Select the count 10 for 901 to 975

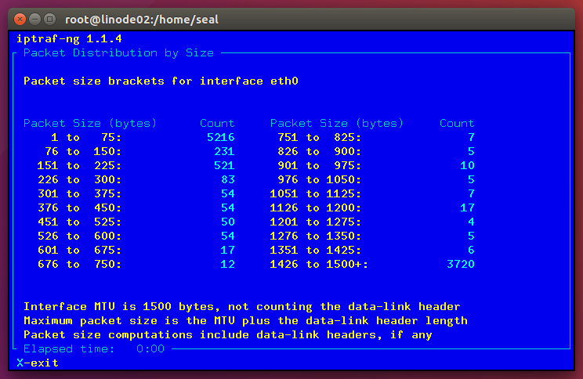click(x=467, y=166)
